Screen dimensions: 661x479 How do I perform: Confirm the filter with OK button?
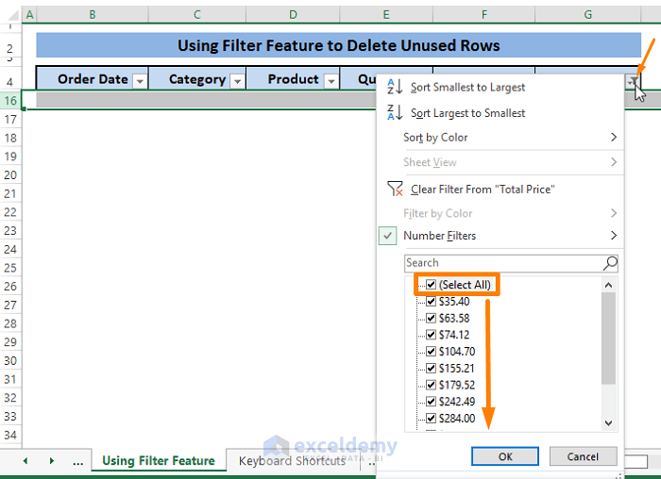coord(505,456)
